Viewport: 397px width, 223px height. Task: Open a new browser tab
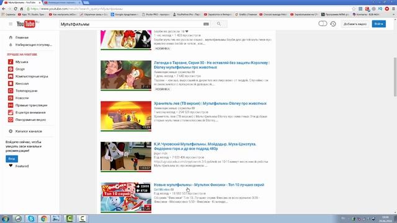click(x=86, y=2)
